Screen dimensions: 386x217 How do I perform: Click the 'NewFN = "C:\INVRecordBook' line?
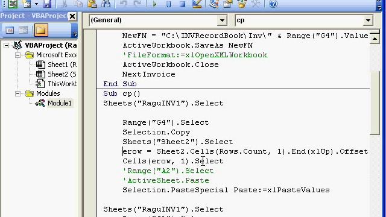[x=245, y=36]
